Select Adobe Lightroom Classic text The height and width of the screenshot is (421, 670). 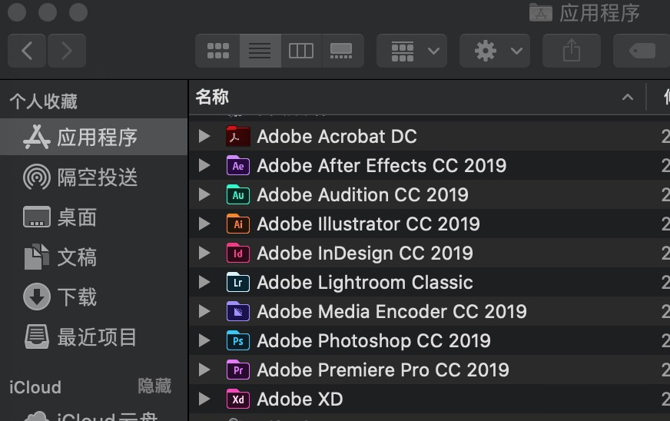365,283
